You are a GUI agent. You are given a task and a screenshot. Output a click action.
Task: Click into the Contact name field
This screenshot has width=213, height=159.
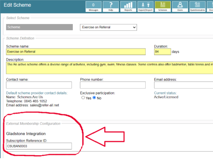coord(39,85)
